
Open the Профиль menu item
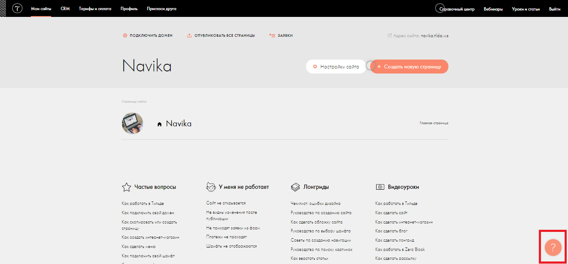click(129, 8)
